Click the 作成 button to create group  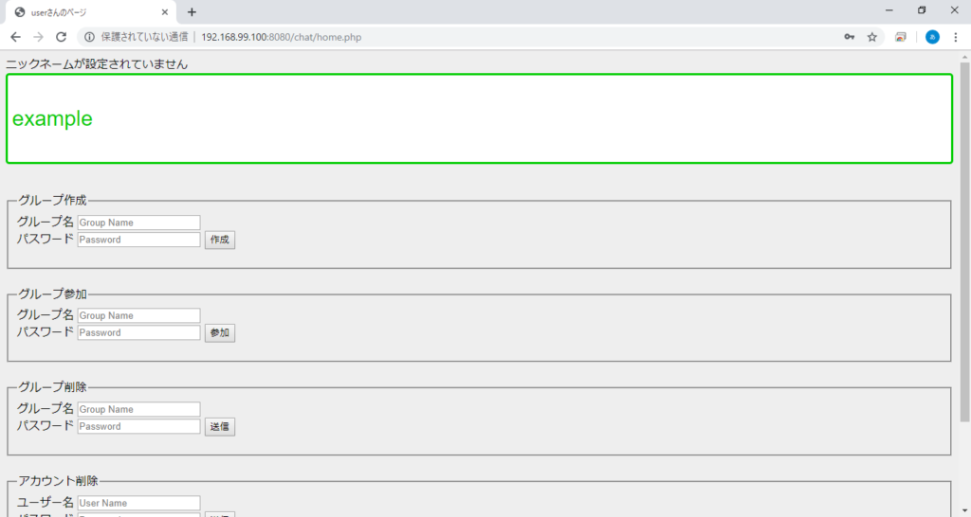[x=220, y=240]
